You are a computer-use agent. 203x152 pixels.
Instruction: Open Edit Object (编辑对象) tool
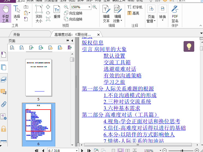click(x=118, y=14)
